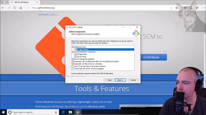Select the Git for Windows tab
206x115 pixels.
pyautogui.click(x=24, y=2)
